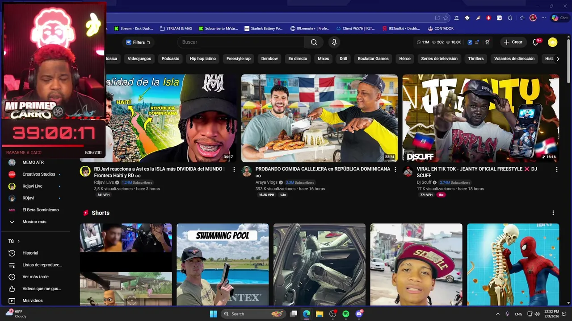Open options for JEANTY OFICIAL FREESTYLE video
Image resolution: width=572 pixels, height=321 pixels.
click(x=556, y=169)
